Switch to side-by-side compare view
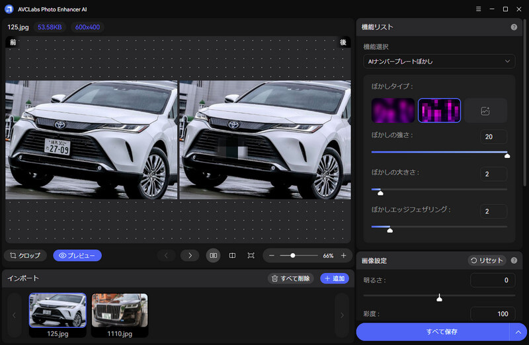 coord(213,255)
